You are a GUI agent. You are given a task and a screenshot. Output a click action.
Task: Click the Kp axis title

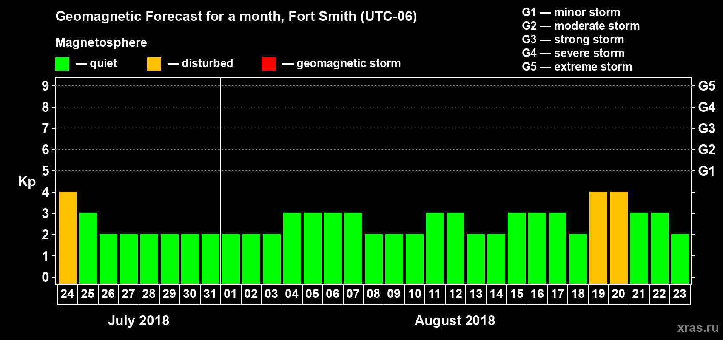[x=27, y=182]
